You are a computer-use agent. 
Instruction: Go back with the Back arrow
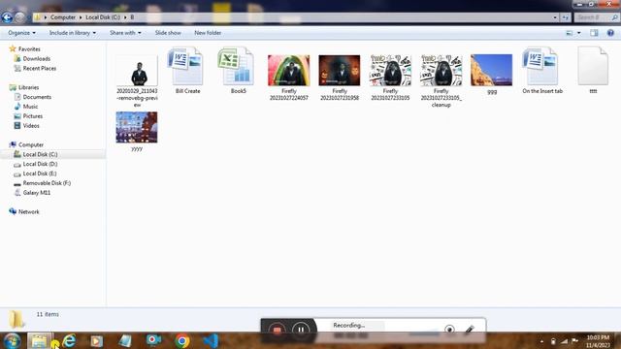point(7,17)
